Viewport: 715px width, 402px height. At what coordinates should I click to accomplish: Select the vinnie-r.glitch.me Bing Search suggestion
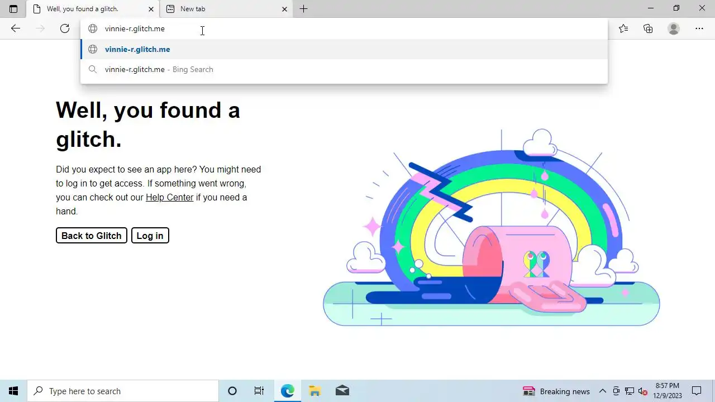coord(344,69)
